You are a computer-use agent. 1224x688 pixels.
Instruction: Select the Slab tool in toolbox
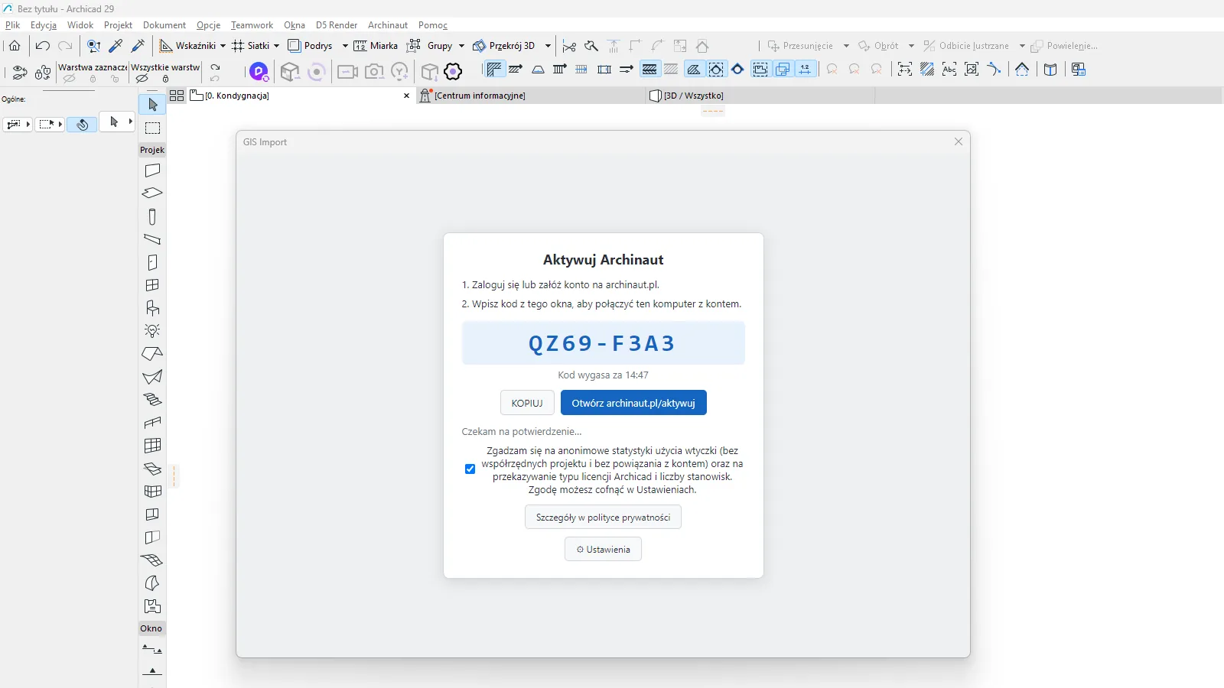(152, 193)
